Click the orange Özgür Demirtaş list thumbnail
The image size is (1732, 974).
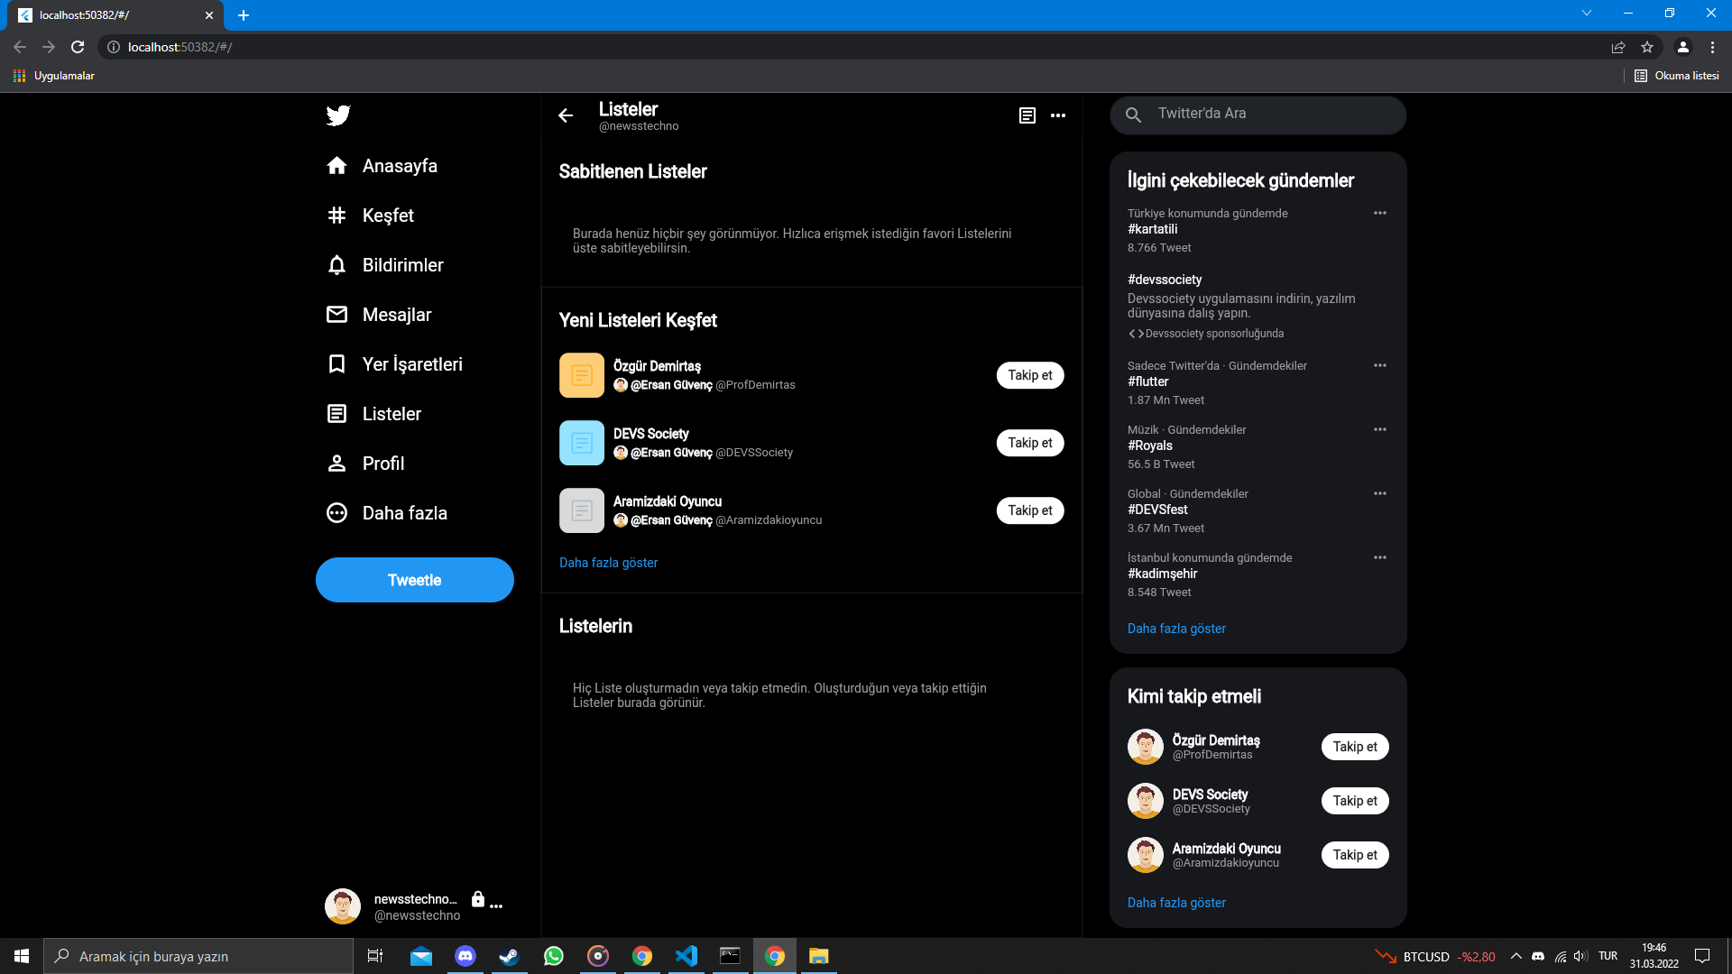coord(582,375)
